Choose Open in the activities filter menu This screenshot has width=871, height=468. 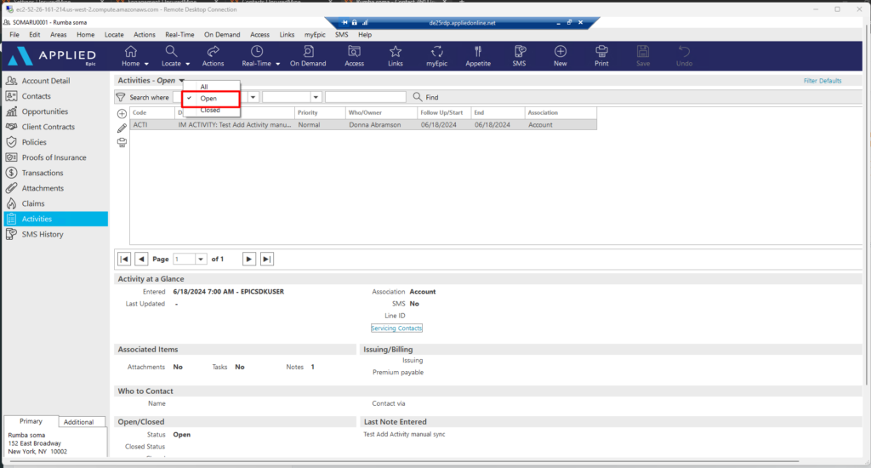tap(211, 99)
